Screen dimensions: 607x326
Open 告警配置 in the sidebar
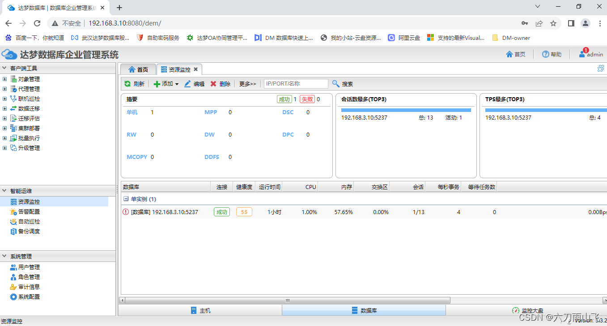(x=29, y=211)
